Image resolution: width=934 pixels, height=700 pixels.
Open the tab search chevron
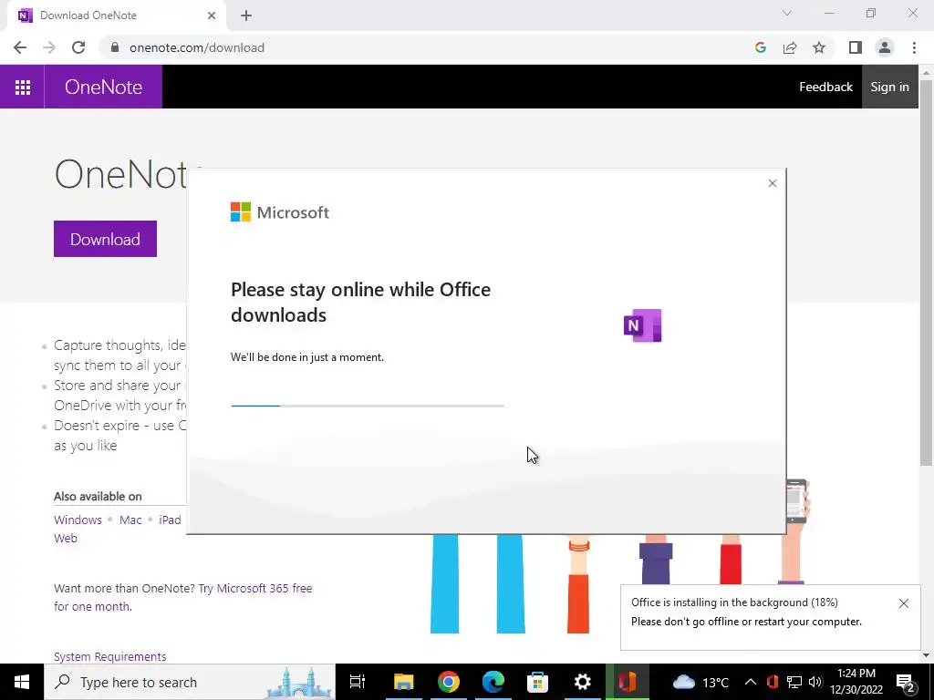click(787, 13)
